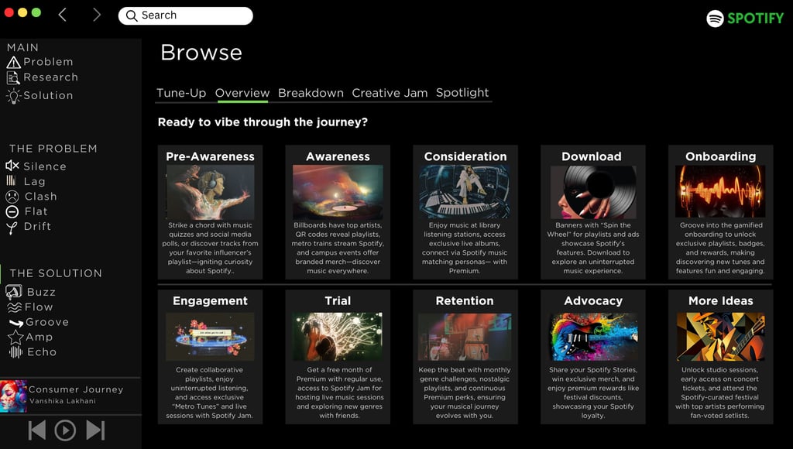Click the Solution lightbulb icon
Viewport: 793px width, 449px height.
[13, 95]
